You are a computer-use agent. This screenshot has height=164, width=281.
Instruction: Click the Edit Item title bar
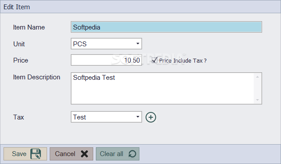tap(141, 7)
